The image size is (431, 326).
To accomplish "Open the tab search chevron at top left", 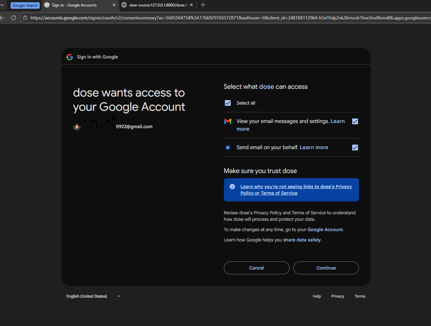I will (3, 5).
